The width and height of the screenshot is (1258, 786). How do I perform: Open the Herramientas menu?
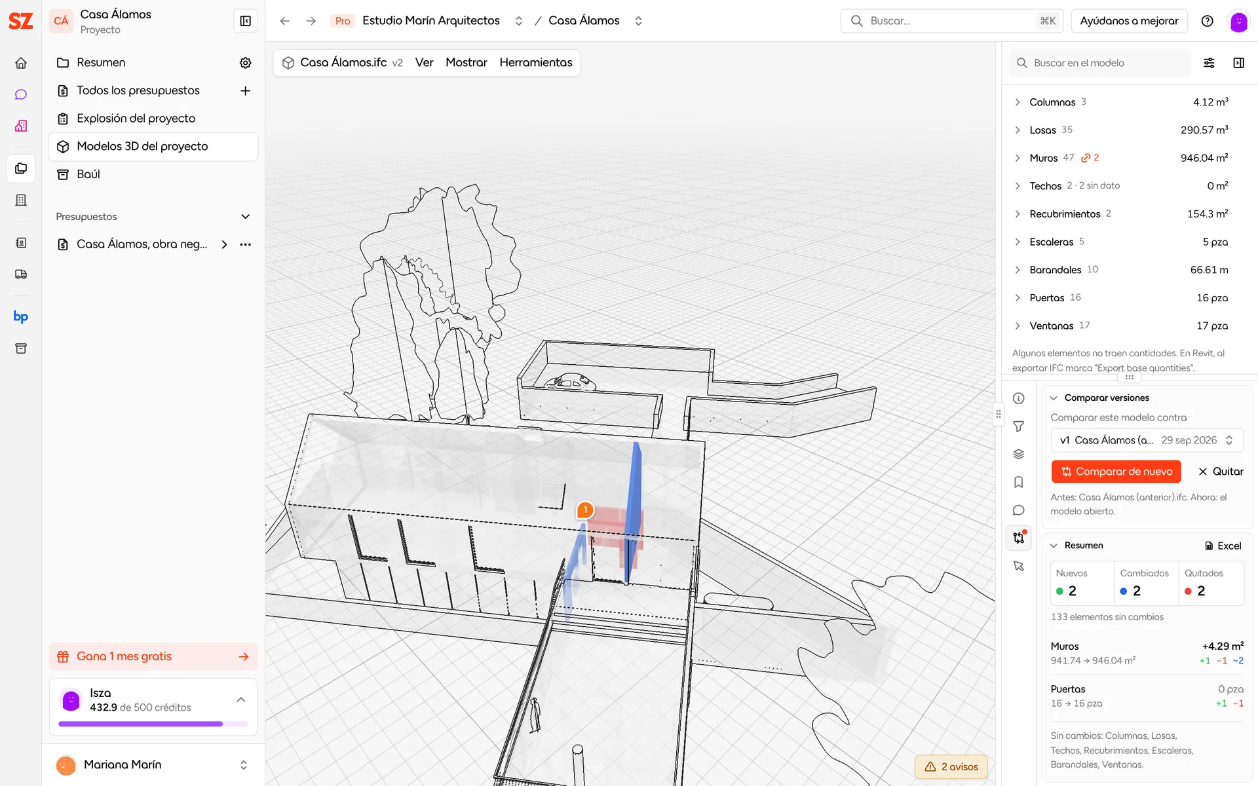tap(536, 63)
